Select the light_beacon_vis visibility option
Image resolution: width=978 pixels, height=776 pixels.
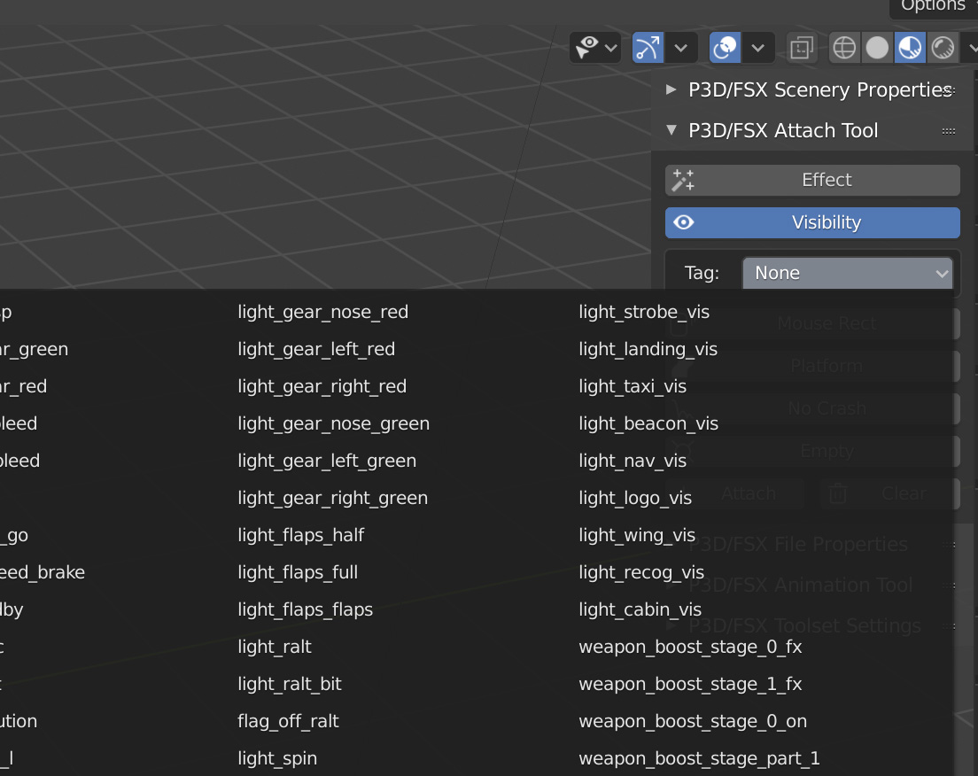648,423
